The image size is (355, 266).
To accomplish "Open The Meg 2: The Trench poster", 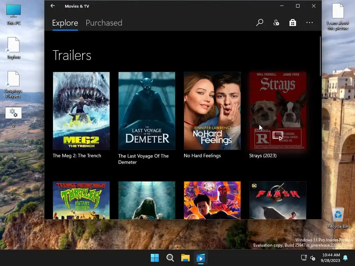I will pos(81,111).
